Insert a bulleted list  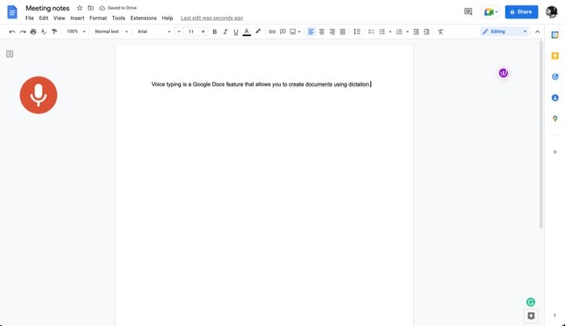coord(382,31)
